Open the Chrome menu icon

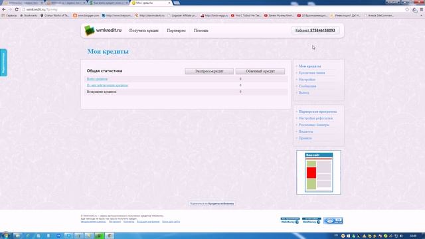click(422, 9)
